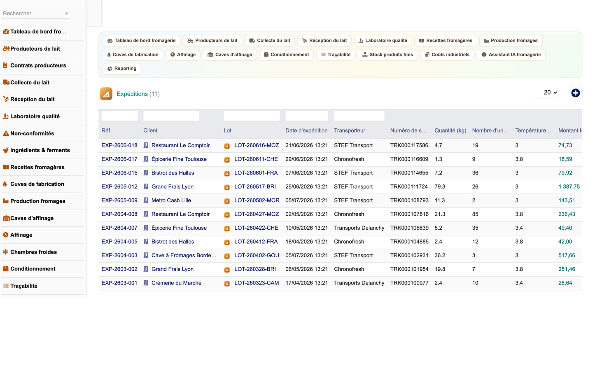595x368 pixels.
Task: Click the Collecte du lait top tab
Action: click(270, 41)
